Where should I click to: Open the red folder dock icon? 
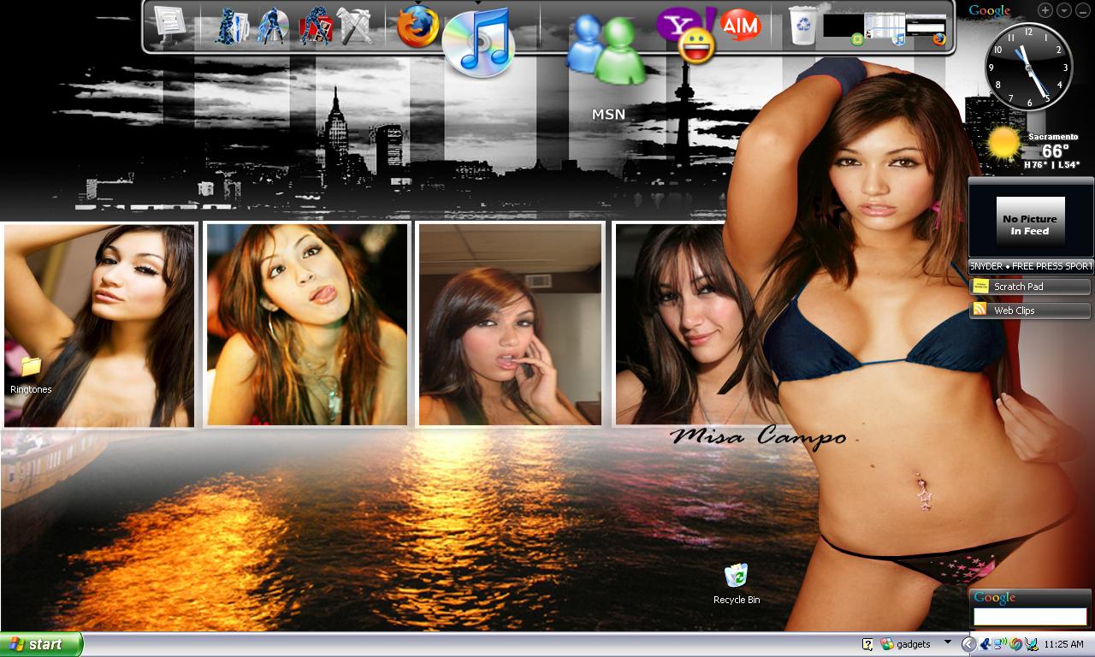point(316,26)
